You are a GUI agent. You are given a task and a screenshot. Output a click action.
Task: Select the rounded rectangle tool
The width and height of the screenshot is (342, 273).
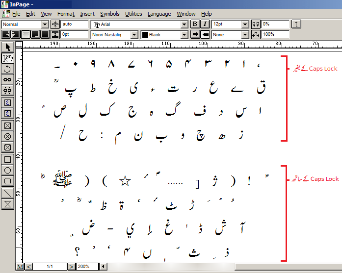[7, 181]
